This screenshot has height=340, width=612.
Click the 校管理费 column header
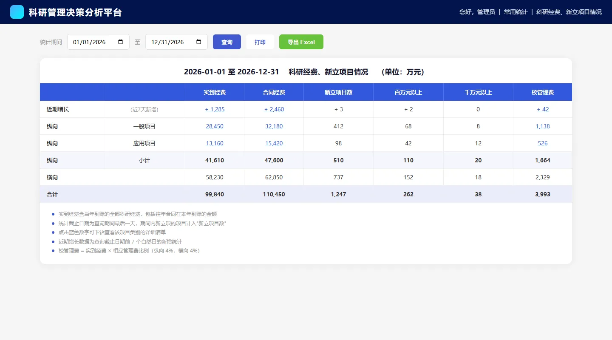[543, 92]
